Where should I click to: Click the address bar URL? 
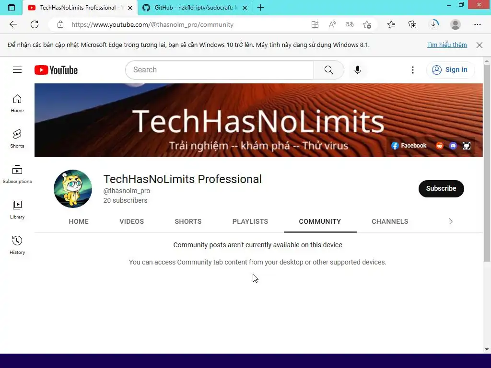152,24
